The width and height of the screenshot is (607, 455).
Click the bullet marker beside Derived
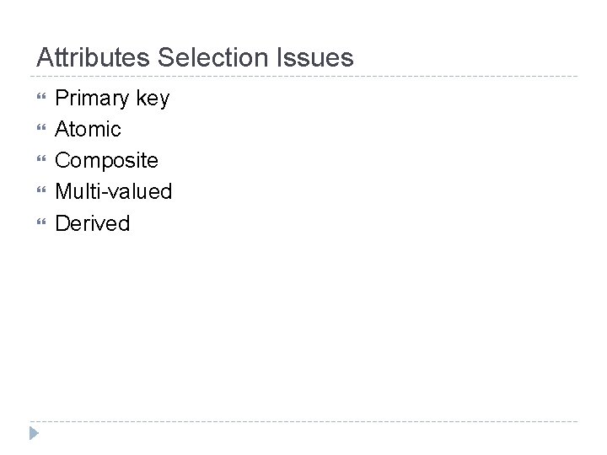pos(40,224)
